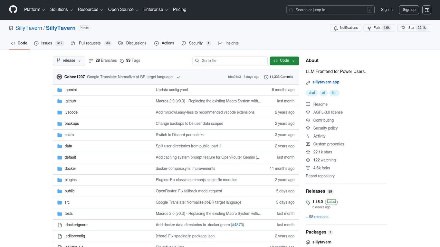Click the commit history clock icon
Image resolution: width=440 pixels, height=247 pixels.
[266, 77]
